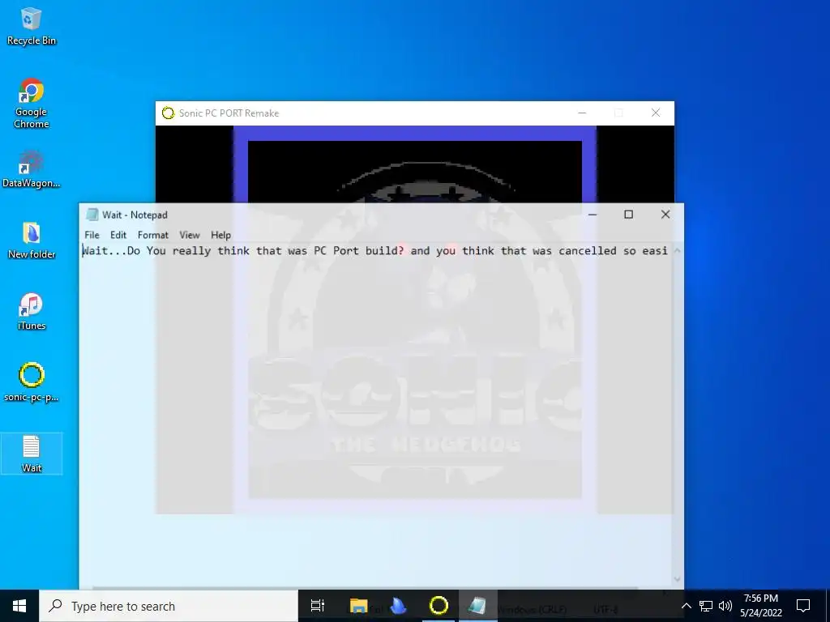830x622 pixels.
Task: Select the DataWagon desktop shortcut
Action: [32, 168]
